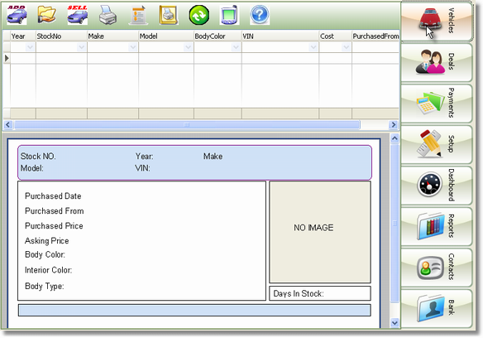The width and height of the screenshot is (483, 338).
Task: Click the Stock NO. label
Action: click(38, 157)
